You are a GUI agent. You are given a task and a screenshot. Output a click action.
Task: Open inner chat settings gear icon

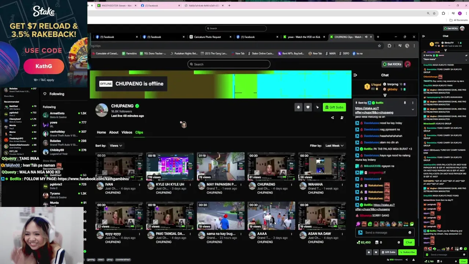(399, 242)
